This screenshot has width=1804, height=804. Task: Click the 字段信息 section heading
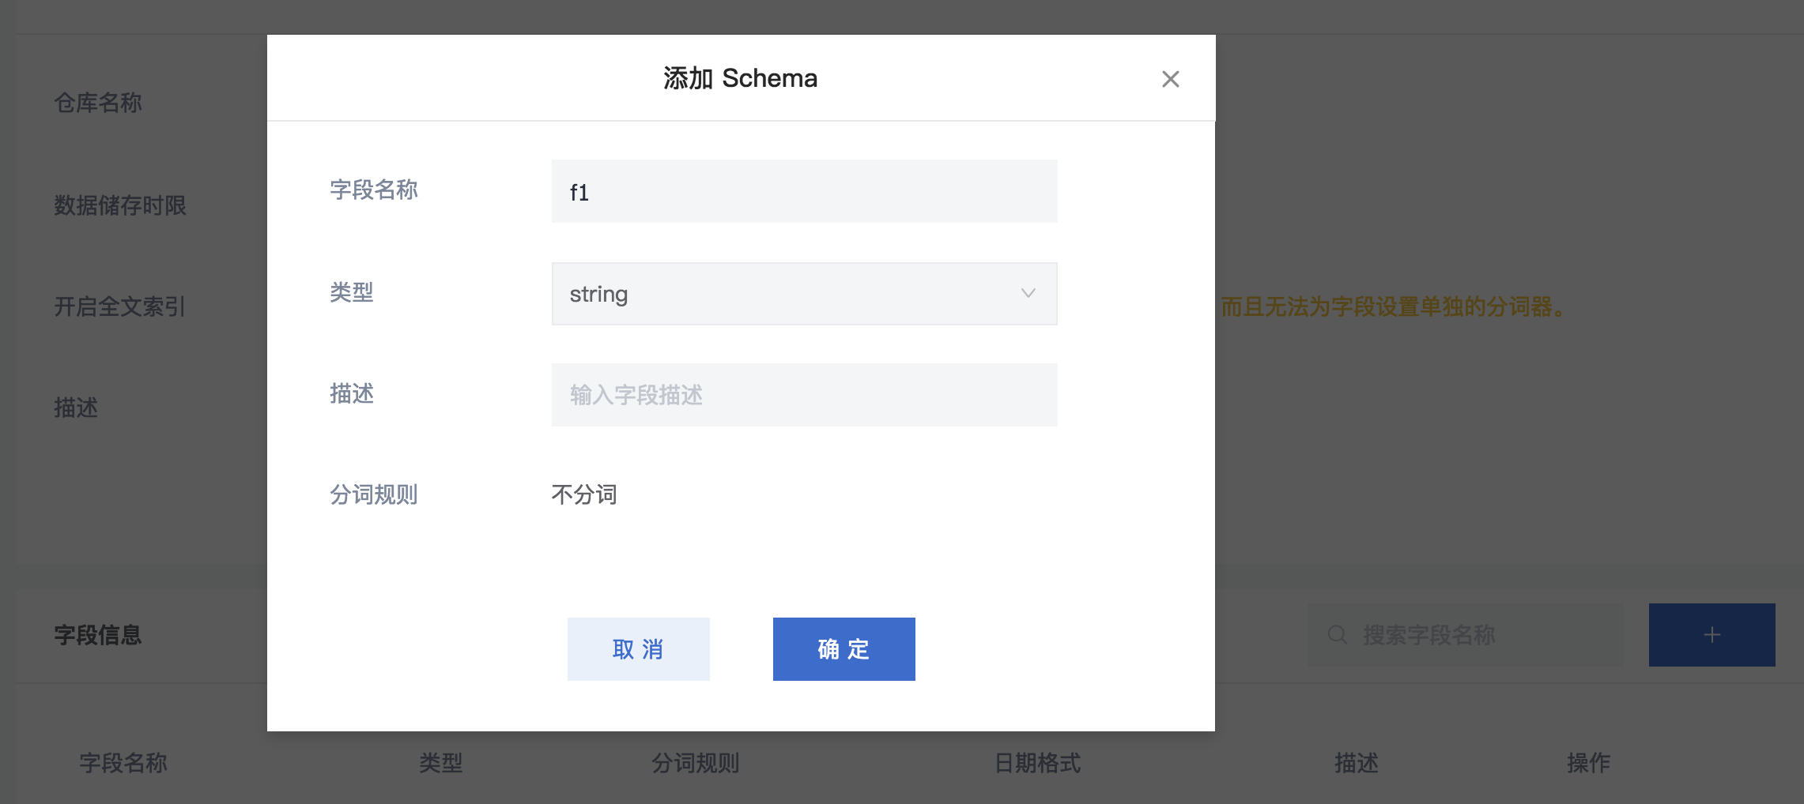pyautogui.click(x=98, y=635)
